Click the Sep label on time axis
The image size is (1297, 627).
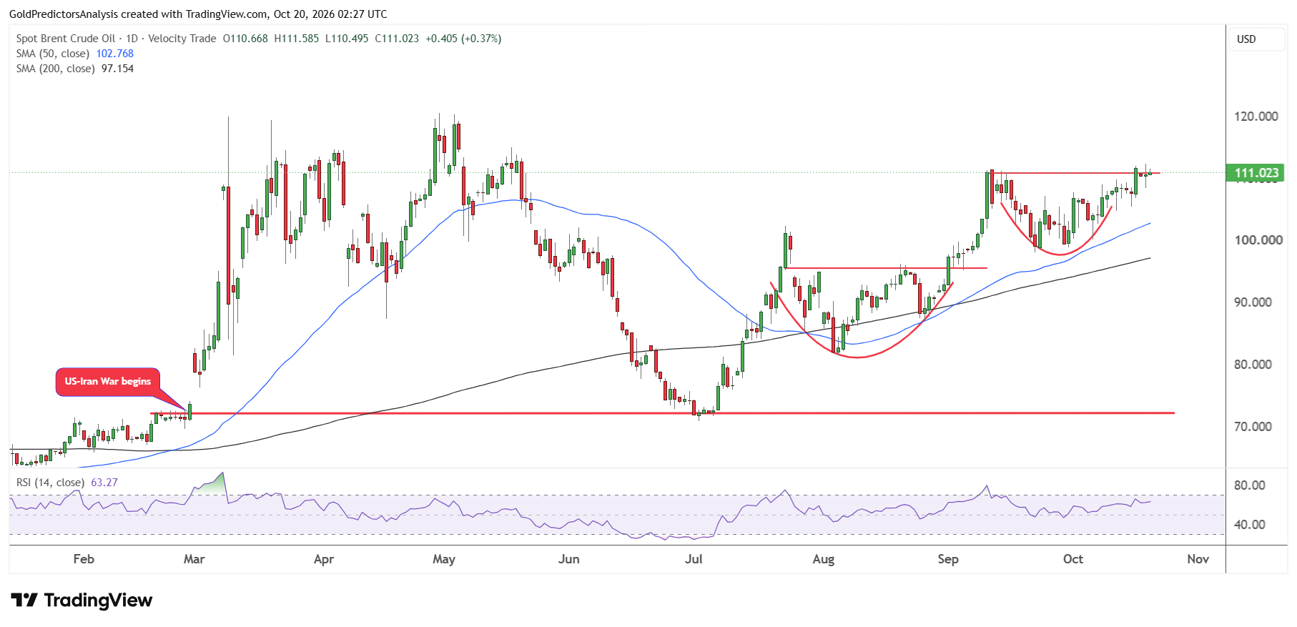coord(948,559)
